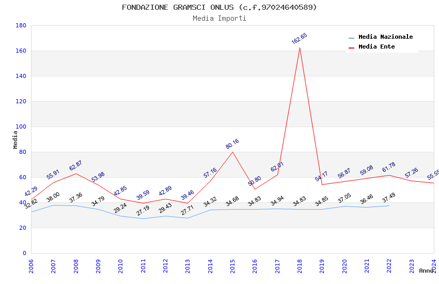Click the 180 y-axis tick label
The width and height of the screenshot is (439, 284).
coord(21,25)
